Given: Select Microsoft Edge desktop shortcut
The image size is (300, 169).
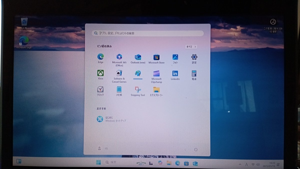Looking at the screenshot, I should pos(24,42).
